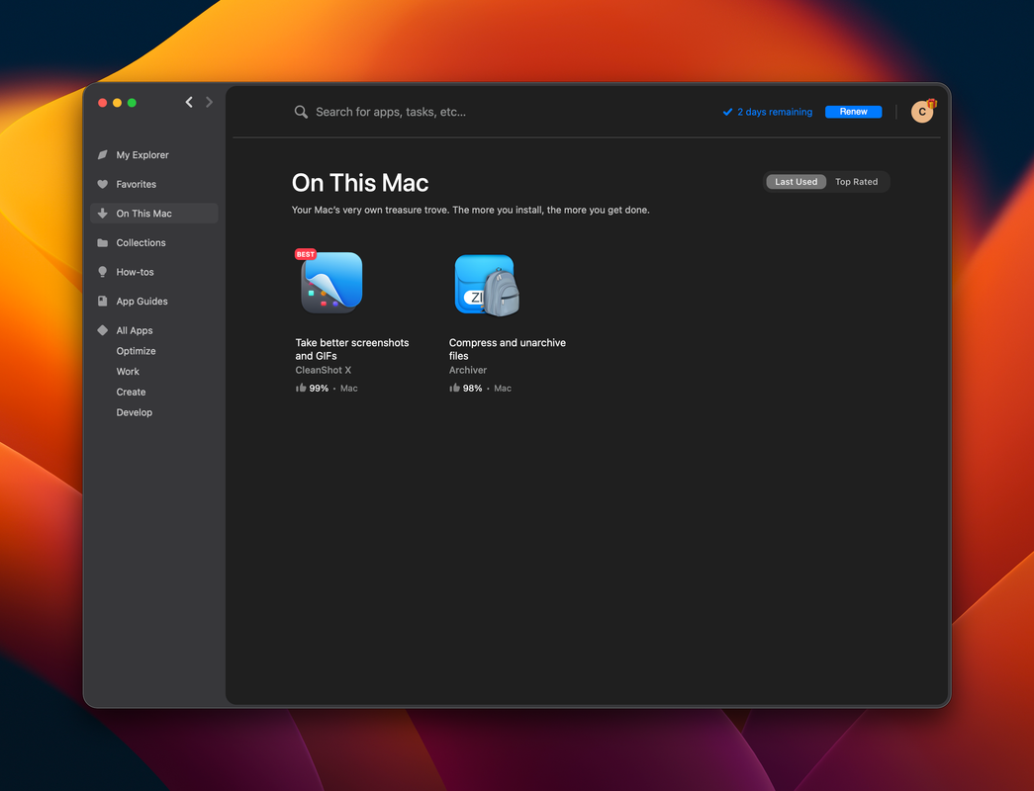Click the On This Mac download arrow icon
The width and height of the screenshot is (1034, 791).
102,213
